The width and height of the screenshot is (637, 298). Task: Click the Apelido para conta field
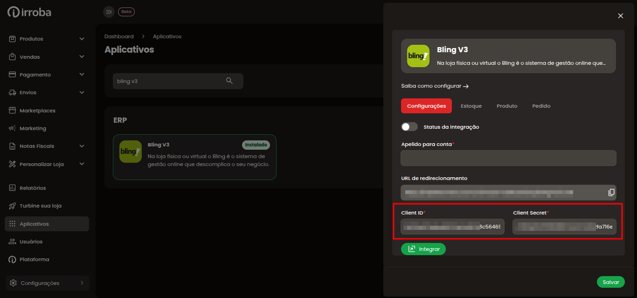click(508, 158)
